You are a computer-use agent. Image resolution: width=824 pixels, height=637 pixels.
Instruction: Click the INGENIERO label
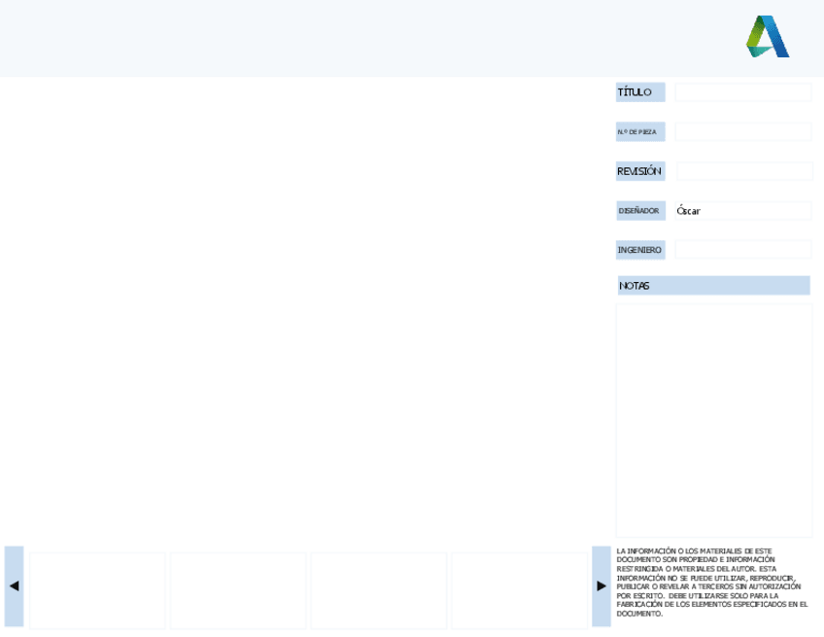[x=640, y=250]
